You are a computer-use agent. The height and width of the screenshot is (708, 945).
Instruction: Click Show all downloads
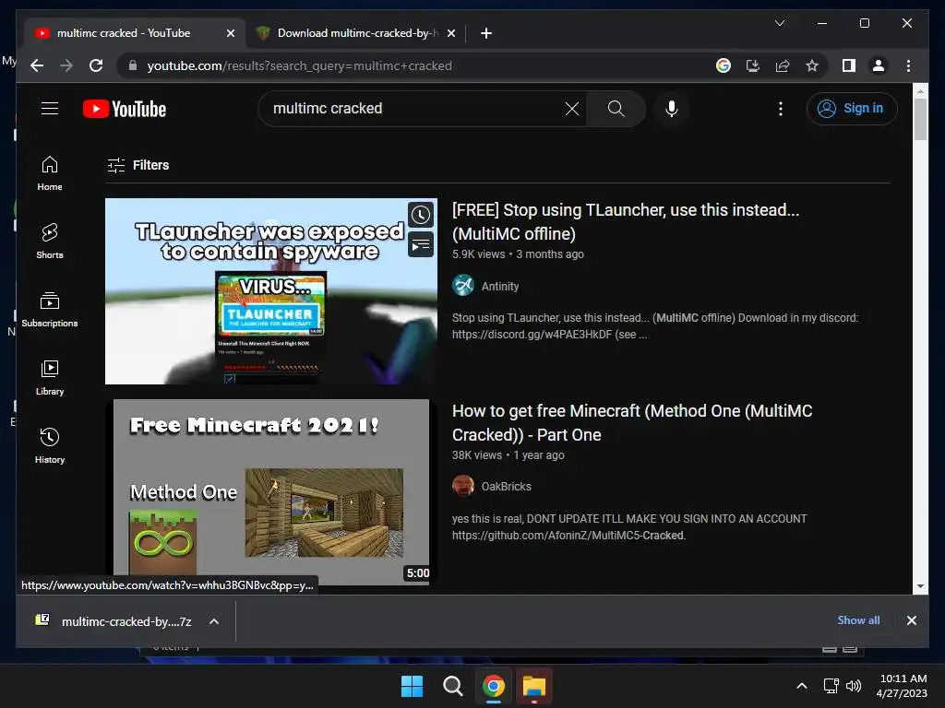(x=858, y=620)
